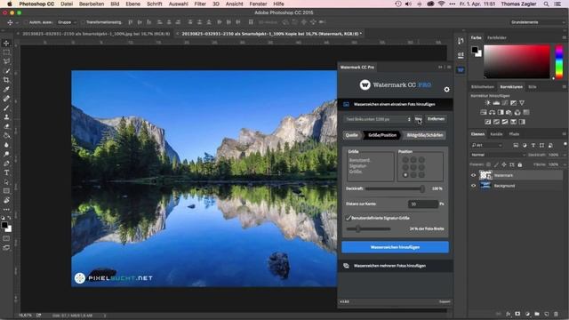Select the bottom-left position radio button
Screen dimensions: 569x320
click(405, 175)
